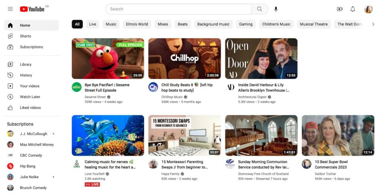
Task: Open Stornoway Free Church channel avatar
Action: click(230, 164)
